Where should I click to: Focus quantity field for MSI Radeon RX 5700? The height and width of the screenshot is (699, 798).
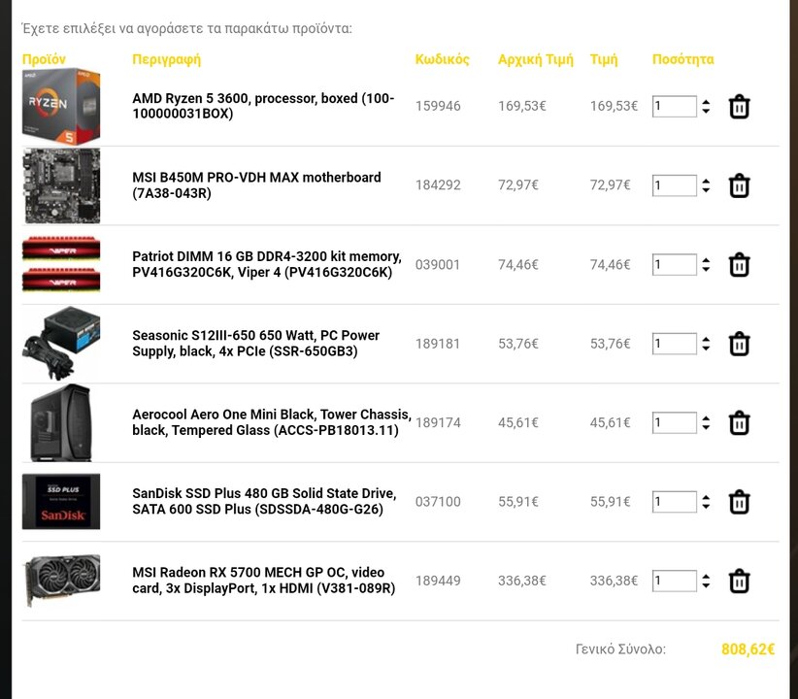(675, 581)
